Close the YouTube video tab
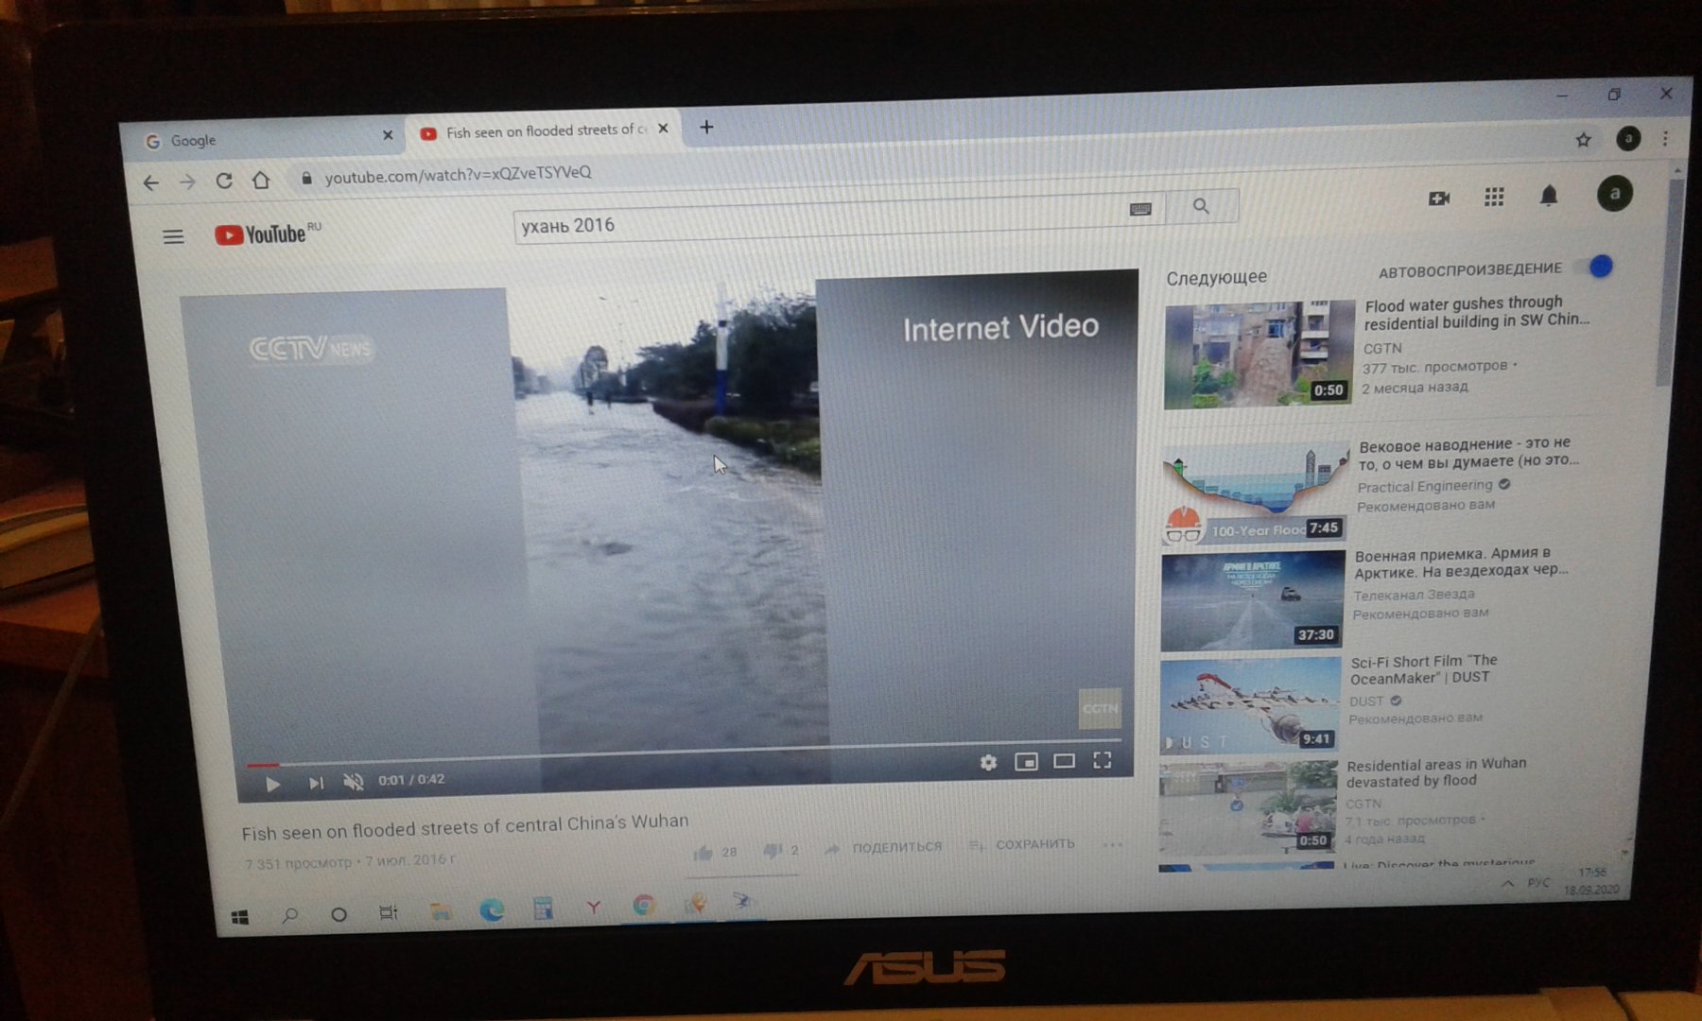This screenshot has width=1702, height=1021. click(x=663, y=128)
